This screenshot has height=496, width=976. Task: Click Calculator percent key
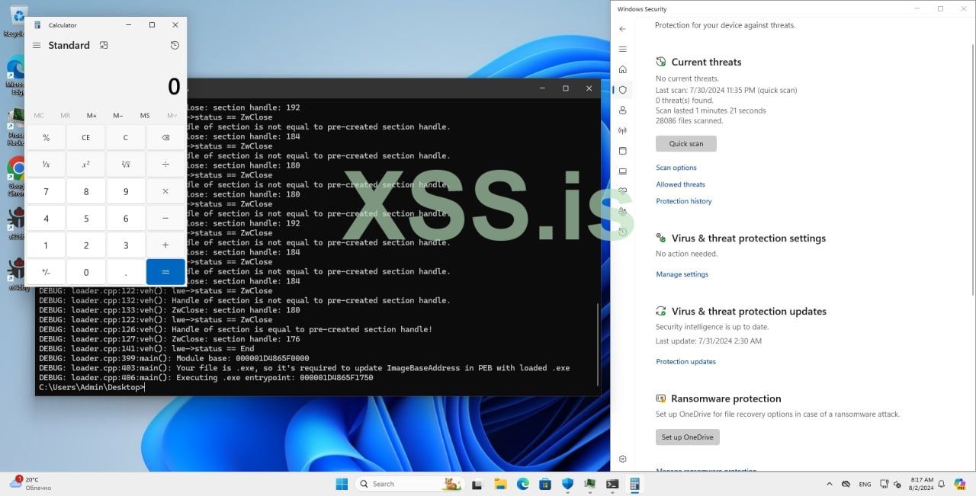pyautogui.click(x=46, y=138)
